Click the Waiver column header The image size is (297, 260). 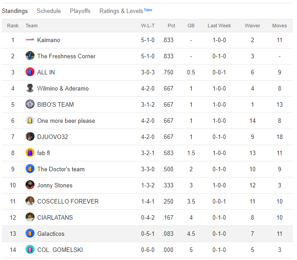tap(252, 26)
